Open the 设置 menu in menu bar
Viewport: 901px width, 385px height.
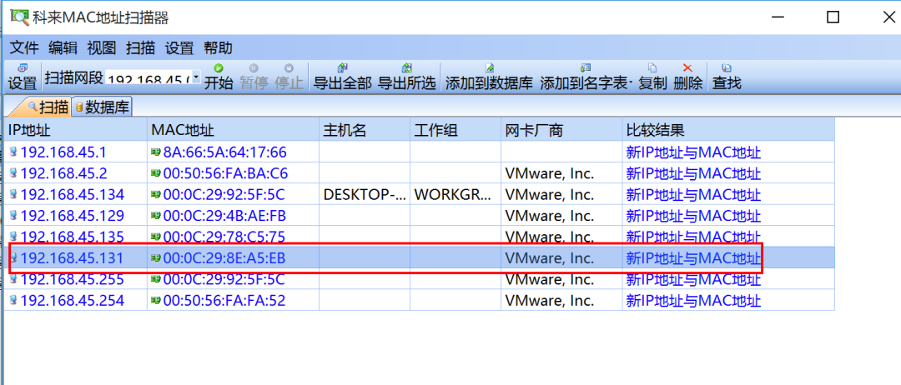click(179, 48)
